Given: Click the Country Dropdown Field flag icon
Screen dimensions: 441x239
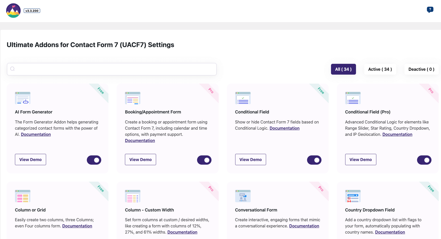Looking at the screenshot, I should point(353,196).
